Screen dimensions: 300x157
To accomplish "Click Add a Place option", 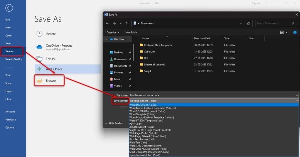I will (x=68, y=69).
